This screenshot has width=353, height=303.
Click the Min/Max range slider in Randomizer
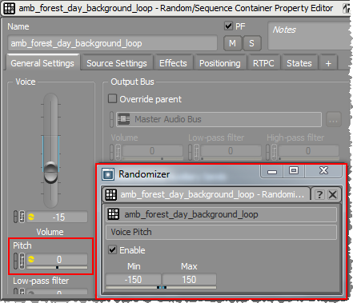tap(161, 287)
